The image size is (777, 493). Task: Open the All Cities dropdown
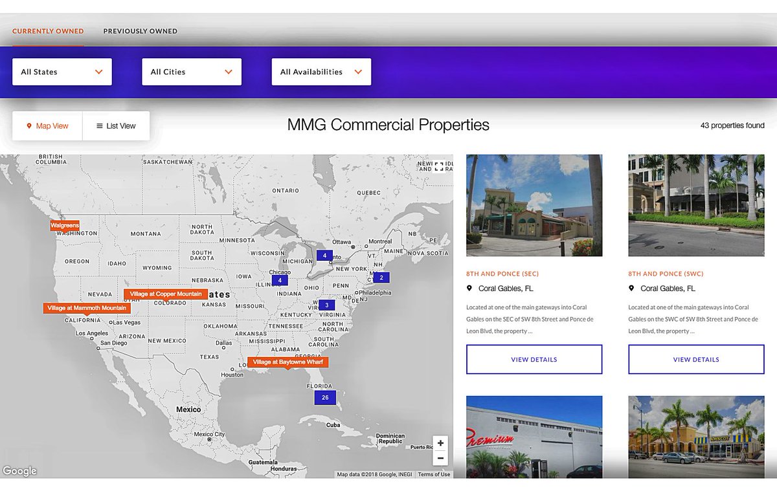point(192,72)
